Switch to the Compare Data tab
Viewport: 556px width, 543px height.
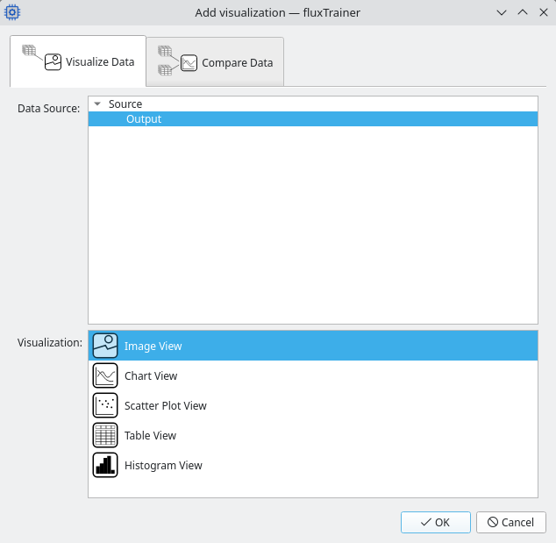click(215, 61)
